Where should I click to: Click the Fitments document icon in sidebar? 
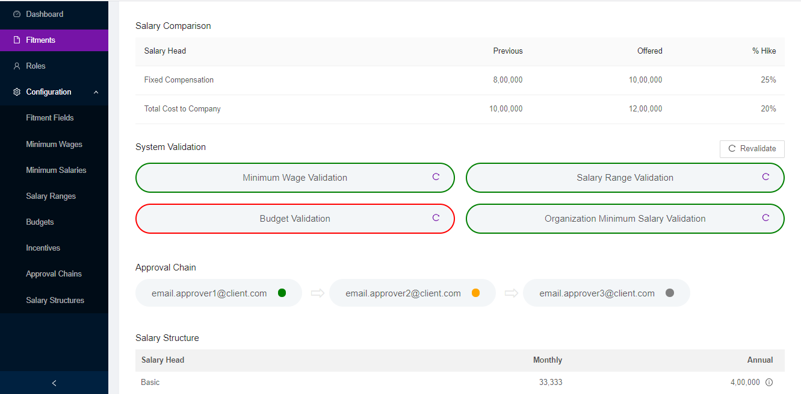pyautogui.click(x=17, y=40)
